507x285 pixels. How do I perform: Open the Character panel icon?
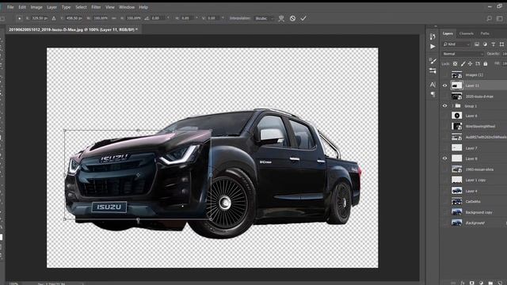pos(433,85)
